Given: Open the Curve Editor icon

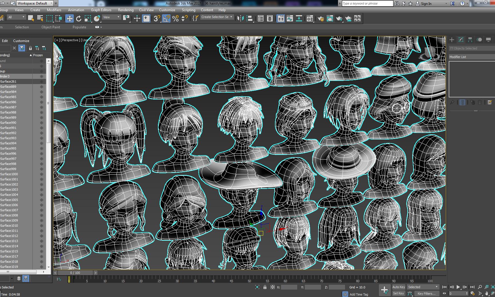Looking at the screenshot, I should (290, 19).
